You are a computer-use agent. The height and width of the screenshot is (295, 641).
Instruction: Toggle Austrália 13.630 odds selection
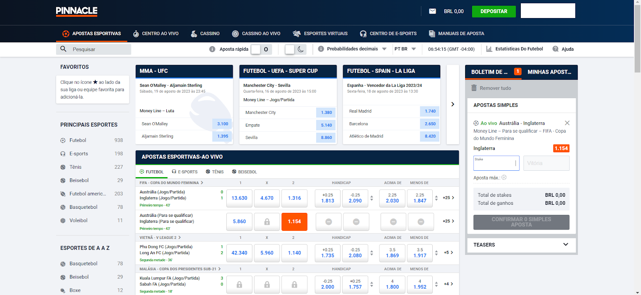coord(239,198)
